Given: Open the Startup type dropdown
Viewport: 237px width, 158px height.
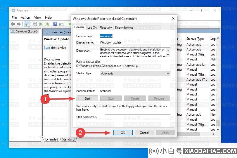Looking at the screenshot, I should click(135, 73).
